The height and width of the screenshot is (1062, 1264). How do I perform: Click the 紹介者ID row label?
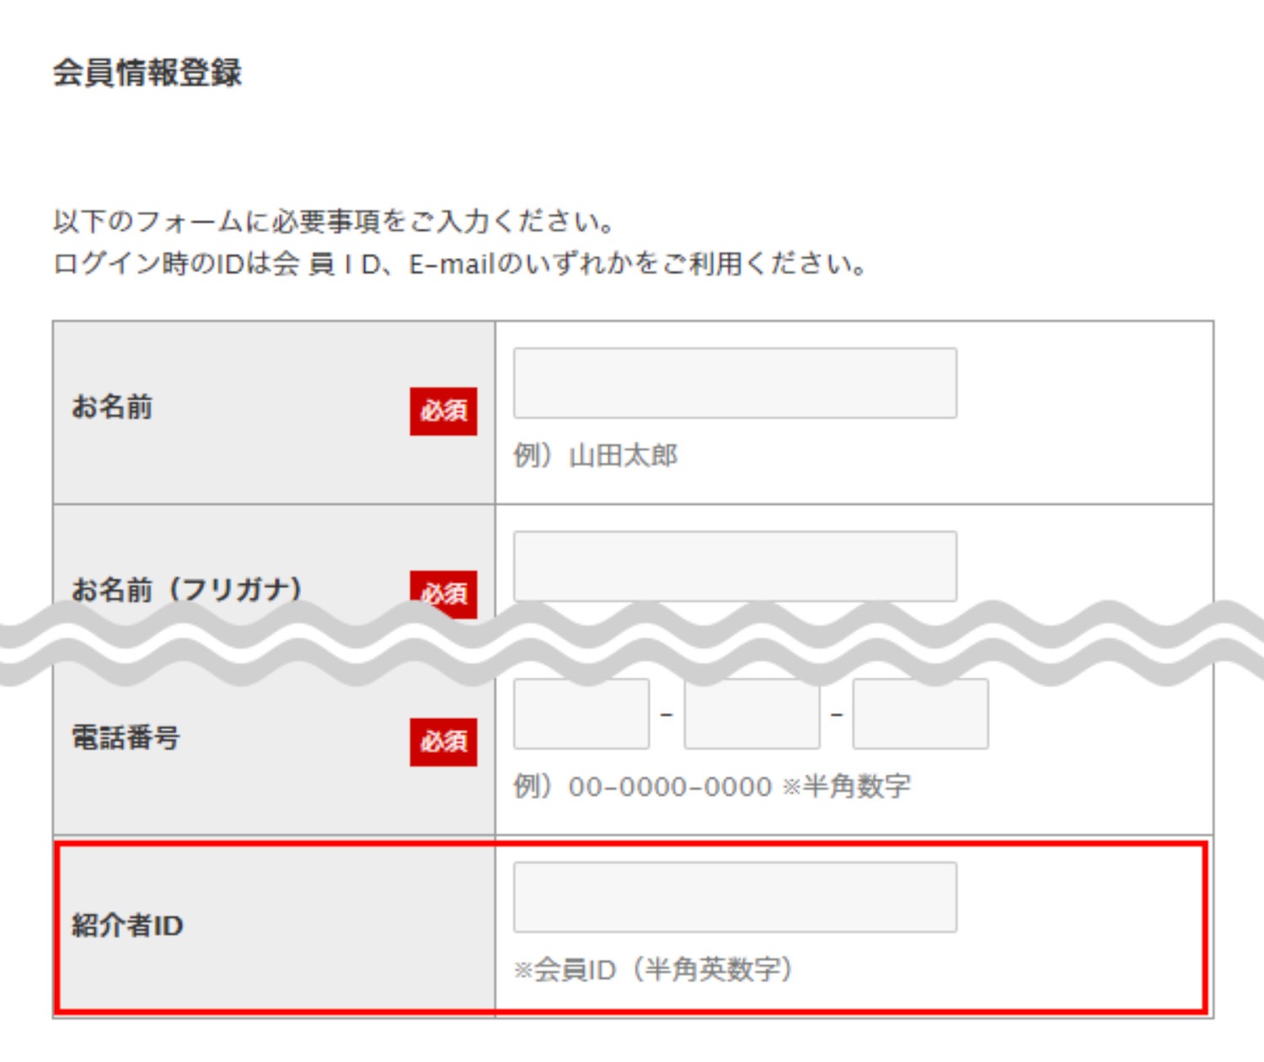[x=127, y=925]
